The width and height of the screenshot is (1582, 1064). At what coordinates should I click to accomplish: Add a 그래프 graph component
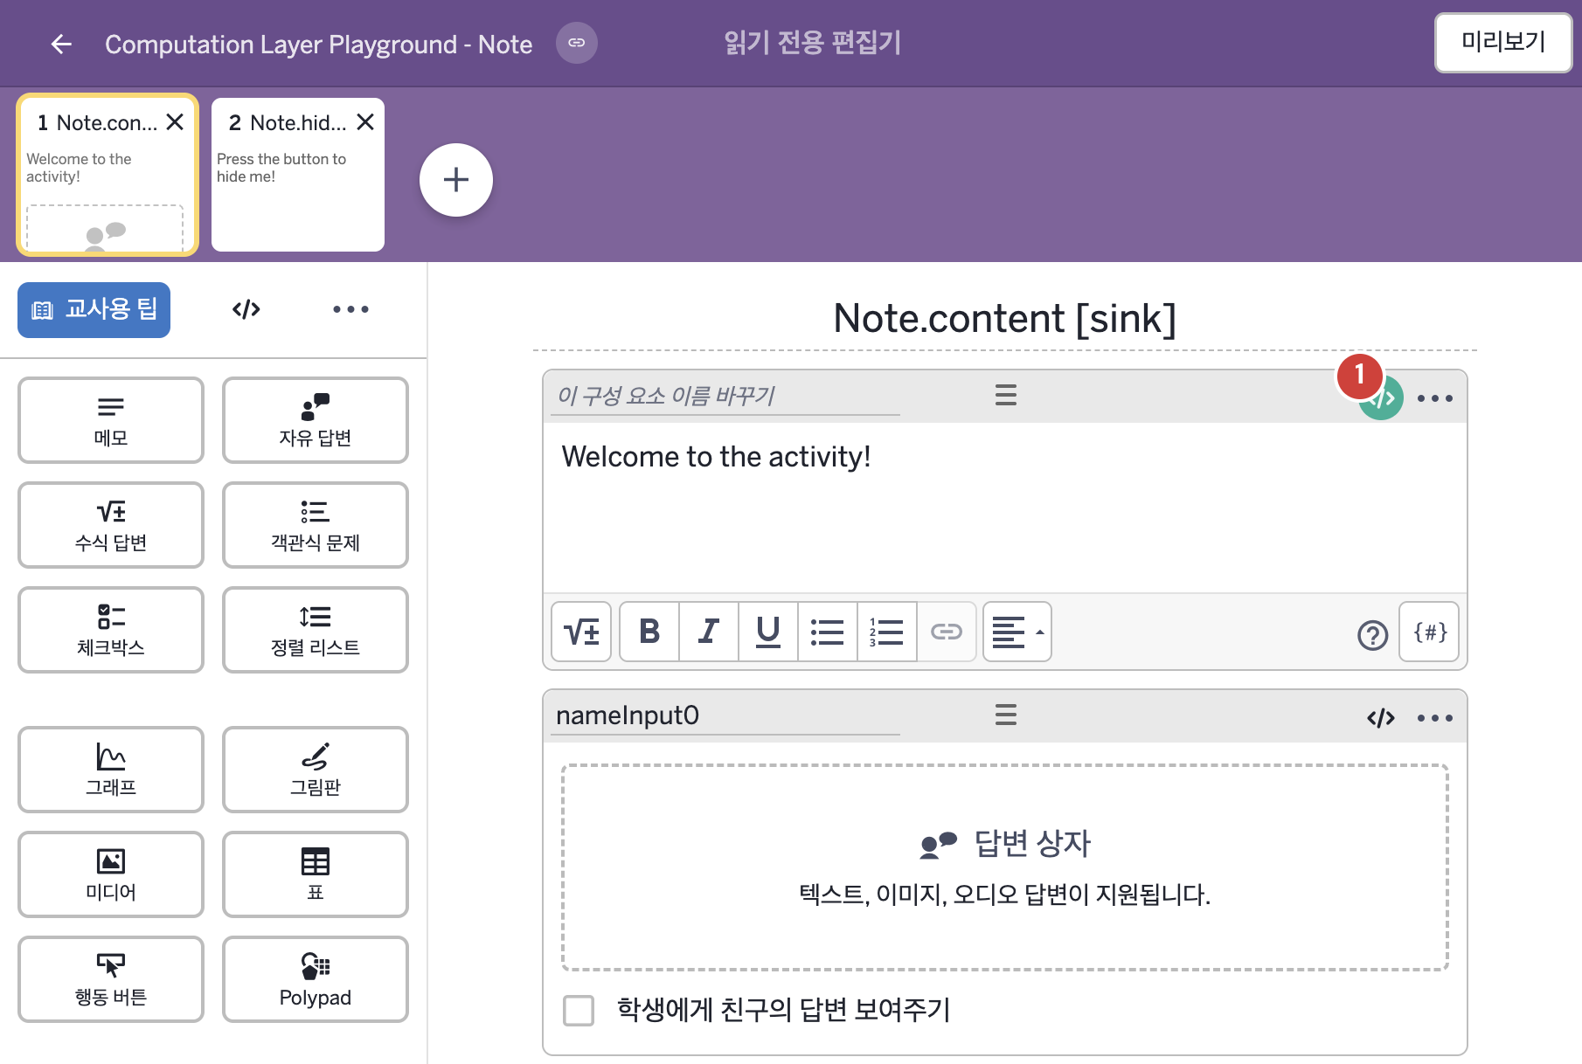pos(111,770)
